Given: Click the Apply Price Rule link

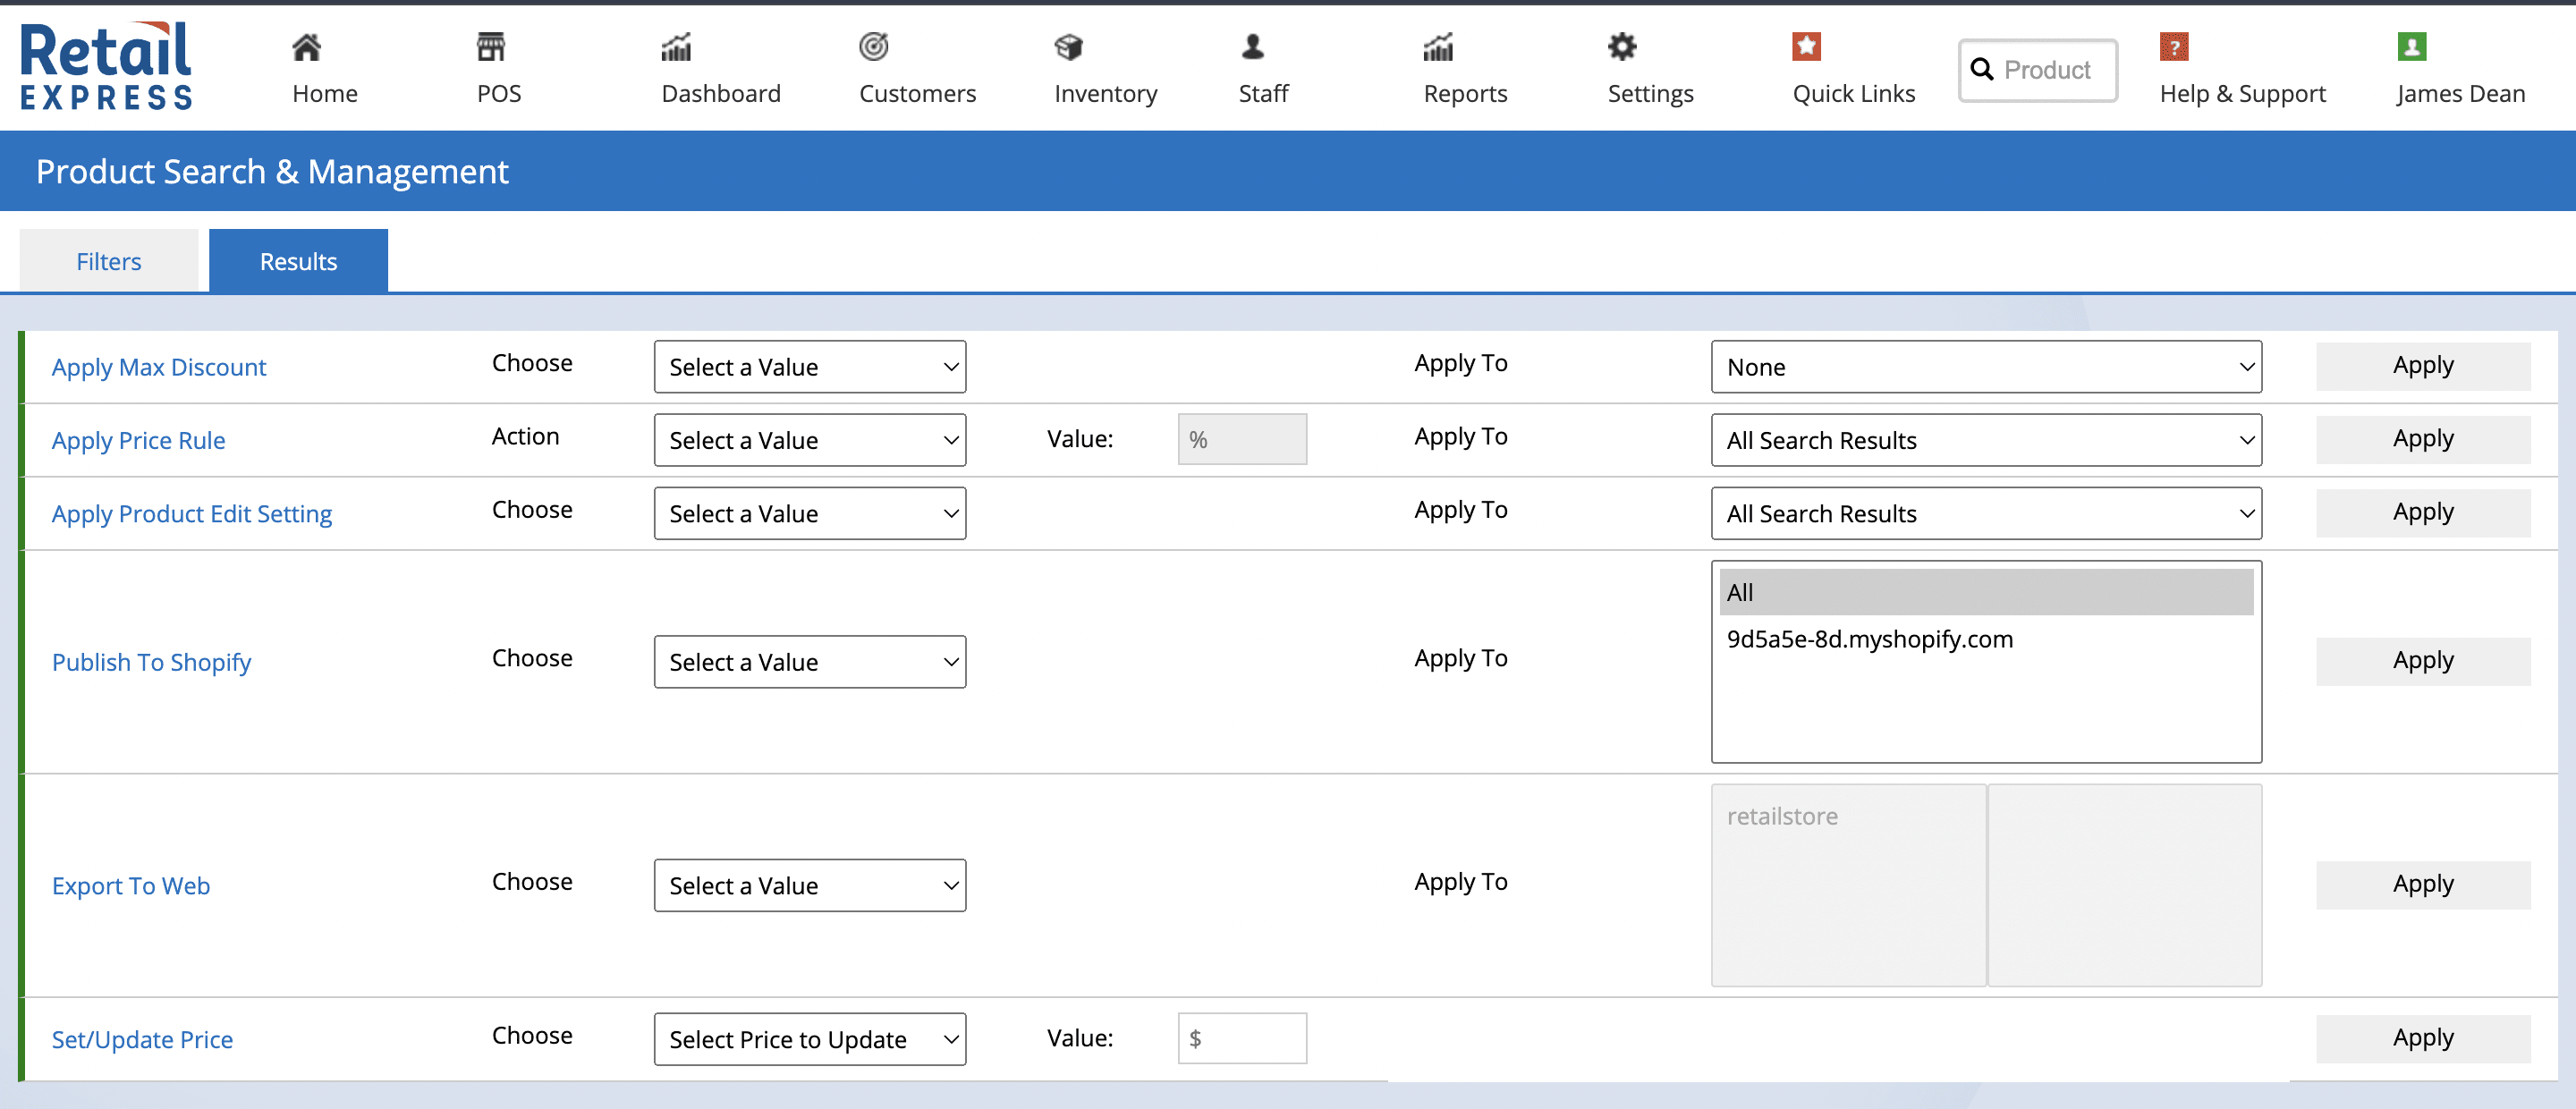Looking at the screenshot, I should pos(138,440).
